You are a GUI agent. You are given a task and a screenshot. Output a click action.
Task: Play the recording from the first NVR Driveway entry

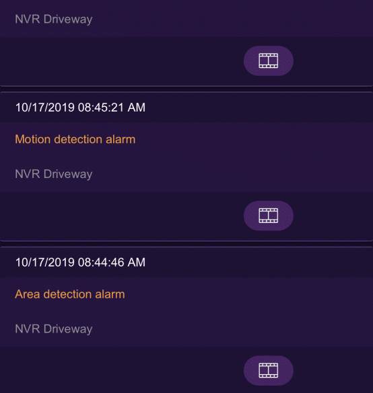[x=268, y=60]
